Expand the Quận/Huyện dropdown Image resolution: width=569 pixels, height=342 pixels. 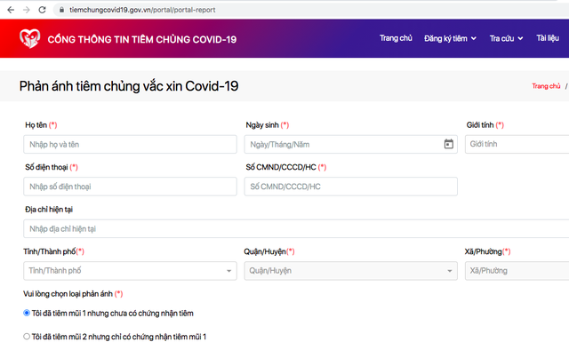point(350,271)
